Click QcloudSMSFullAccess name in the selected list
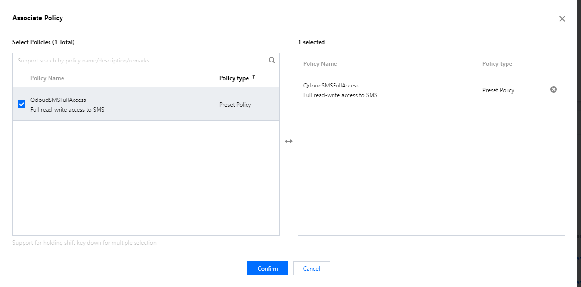The image size is (581, 287). coord(331,86)
